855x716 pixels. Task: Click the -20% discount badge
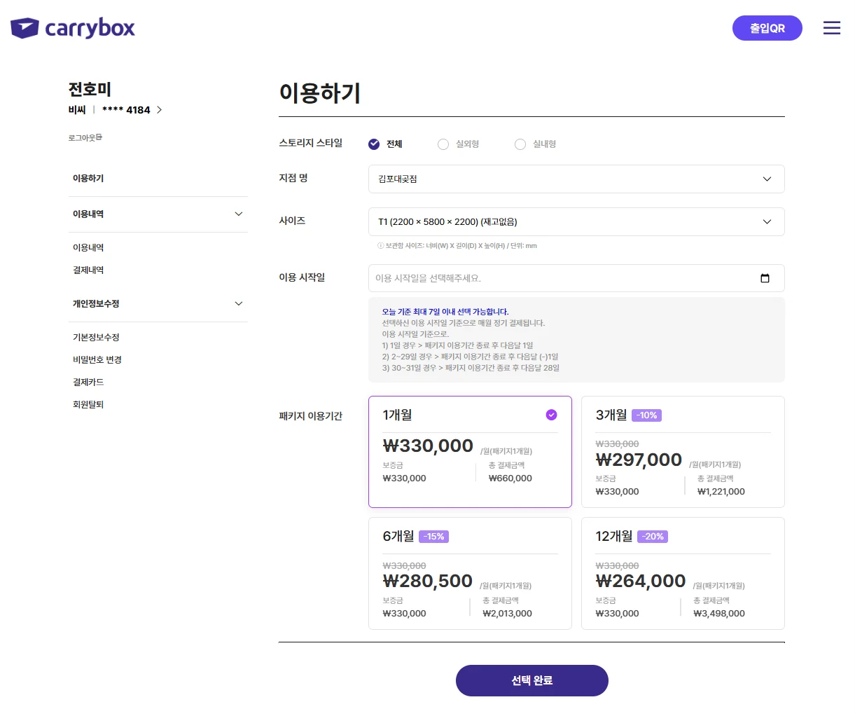[x=653, y=537]
